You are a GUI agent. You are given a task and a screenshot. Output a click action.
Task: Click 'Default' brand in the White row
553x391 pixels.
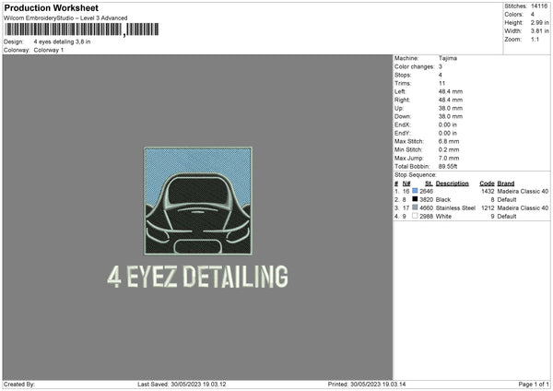pyautogui.click(x=507, y=217)
